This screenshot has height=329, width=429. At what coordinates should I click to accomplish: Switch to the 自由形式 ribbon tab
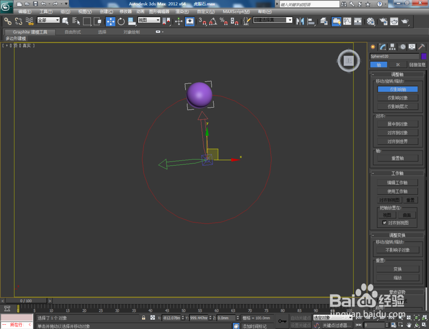pyautogui.click(x=73, y=32)
